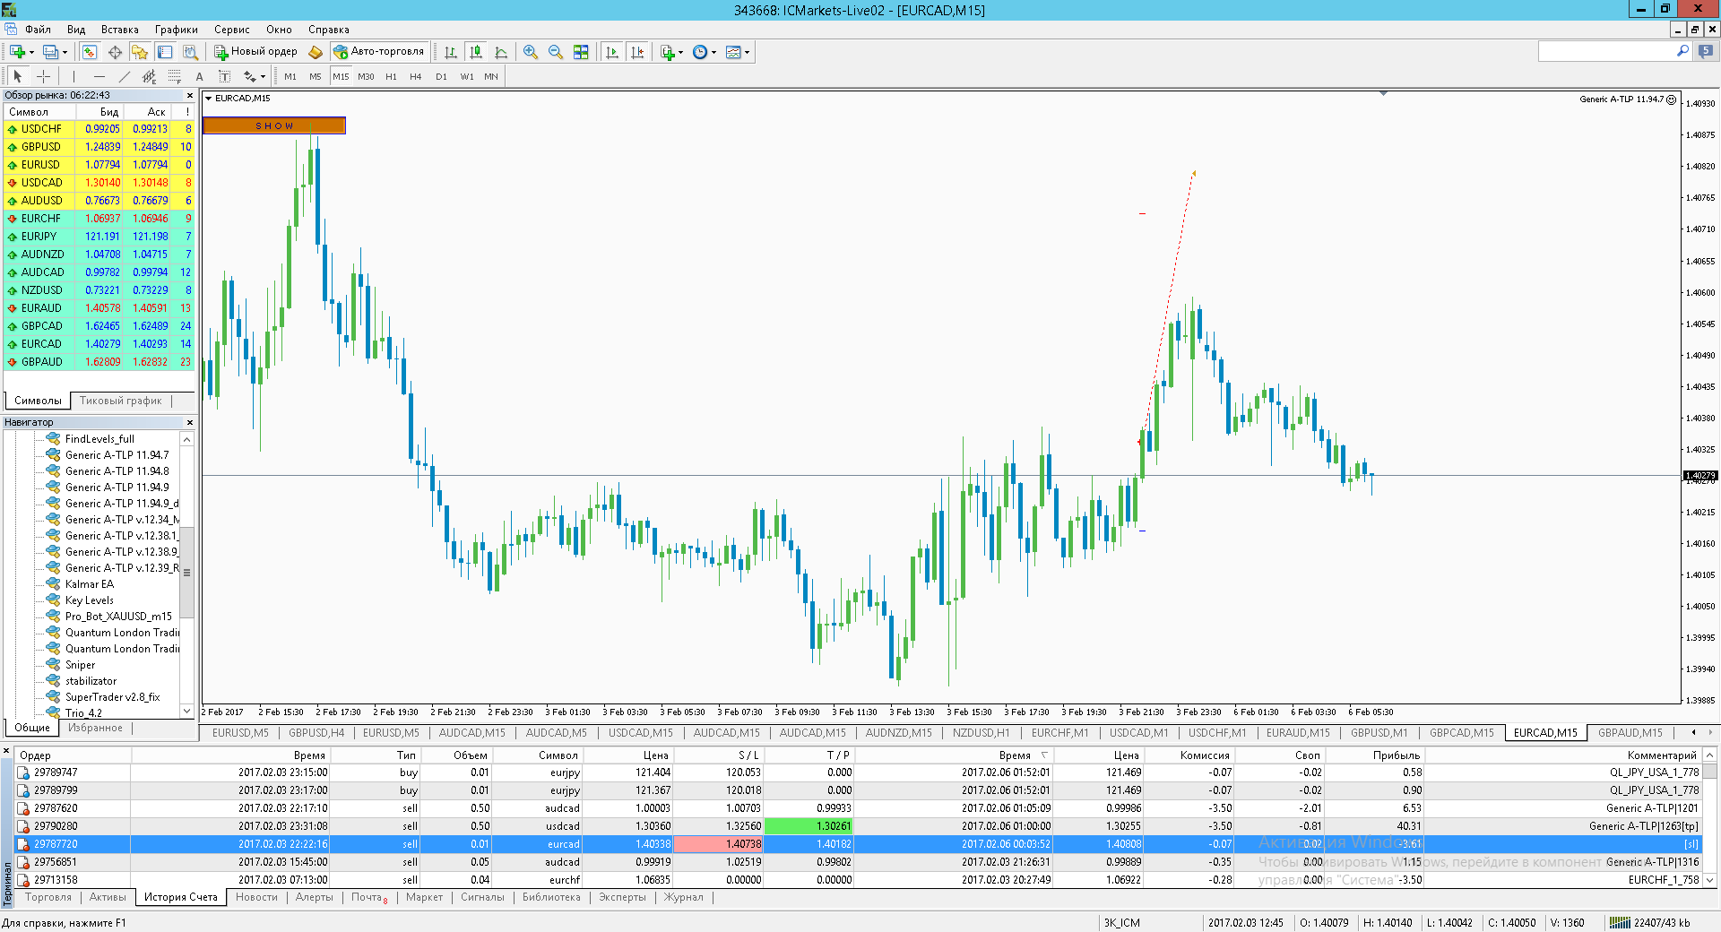The height and width of the screenshot is (932, 1721).
Task: Tile chart windows icon
Action: pos(581,52)
